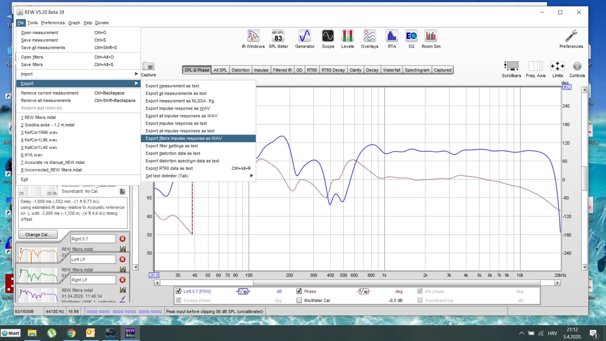This screenshot has width=606, height=341.
Task: Select measurement 8 thumbnail
Action: point(38,276)
